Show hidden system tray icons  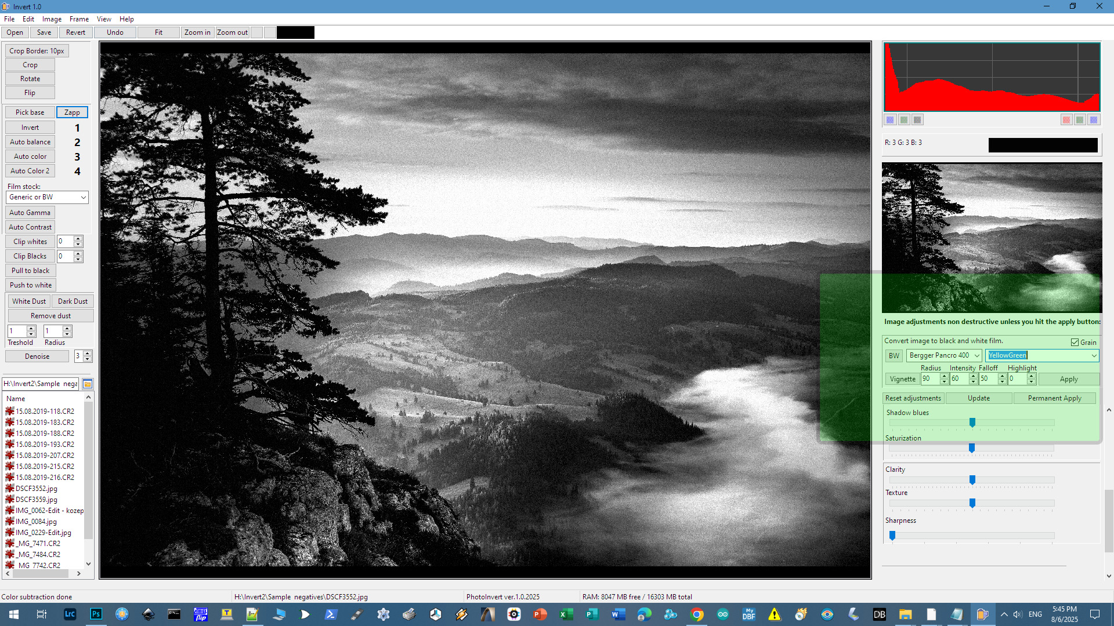click(1004, 614)
